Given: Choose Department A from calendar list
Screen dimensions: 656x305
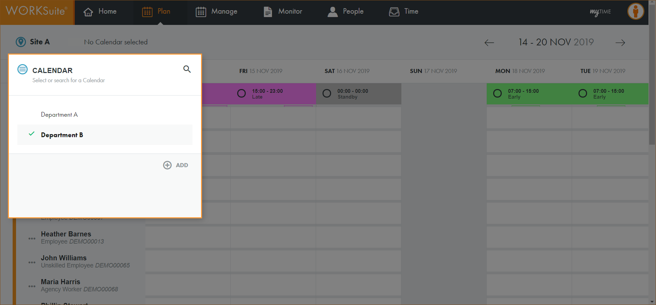Looking at the screenshot, I should click(x=59, y=115).
